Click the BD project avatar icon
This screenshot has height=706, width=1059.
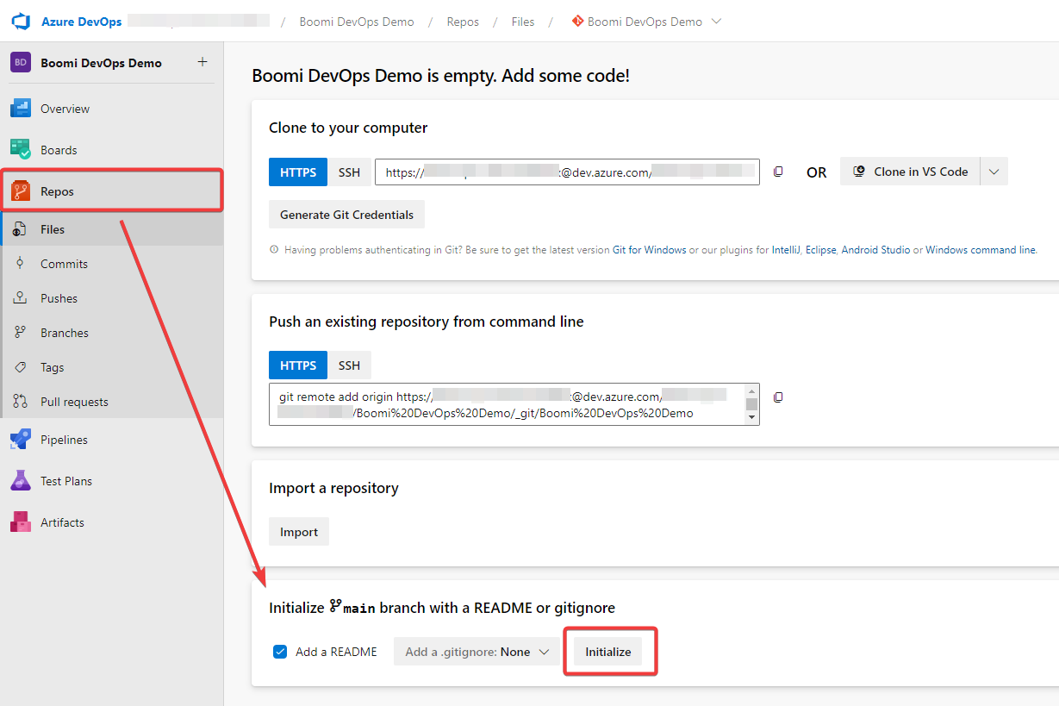[x=21, y=62]
